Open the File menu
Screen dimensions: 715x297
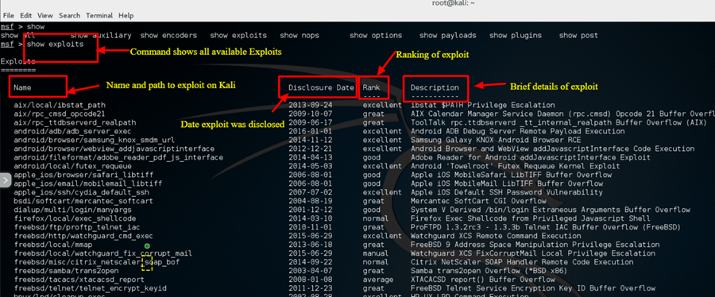click(x=8, y=16)
